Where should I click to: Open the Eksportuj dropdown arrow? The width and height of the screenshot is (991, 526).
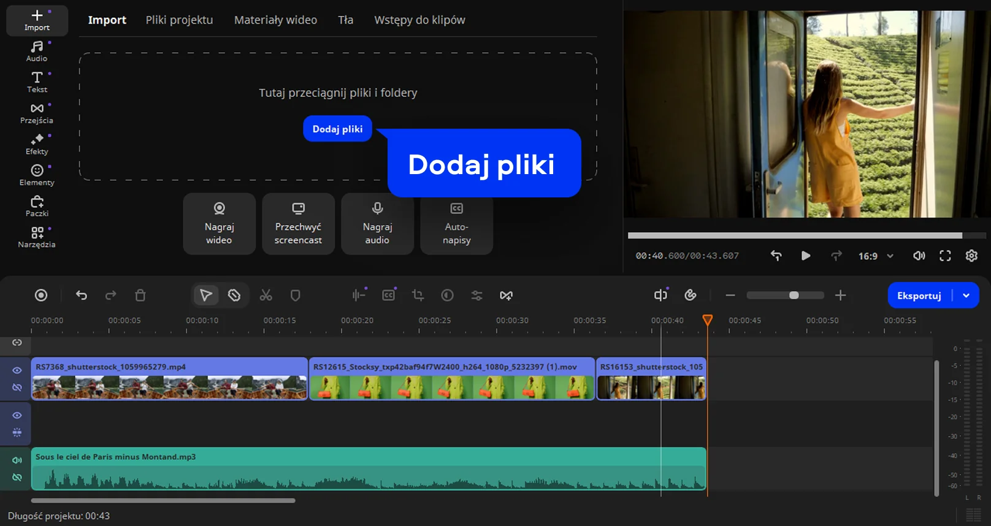[966, 295]
